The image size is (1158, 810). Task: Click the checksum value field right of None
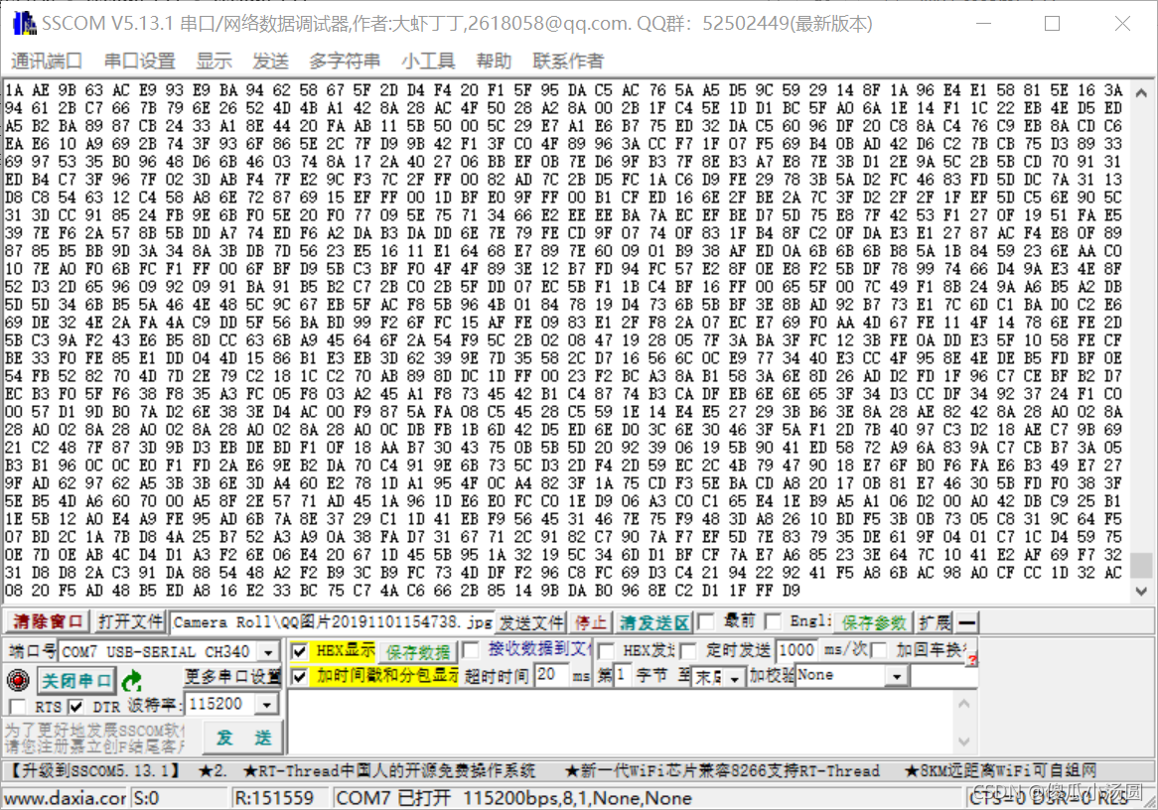[943, 676]
